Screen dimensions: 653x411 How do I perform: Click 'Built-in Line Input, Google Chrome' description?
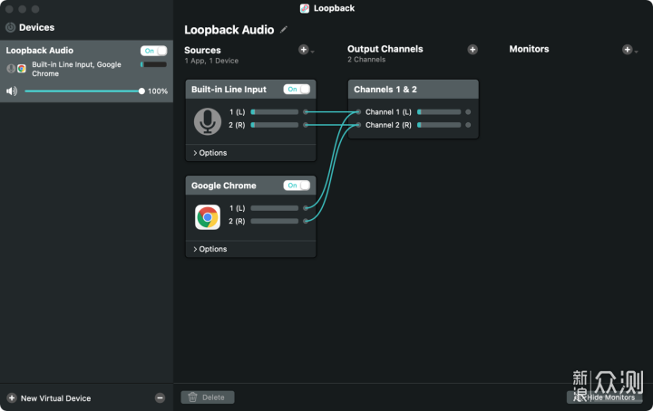coord(76,69)
